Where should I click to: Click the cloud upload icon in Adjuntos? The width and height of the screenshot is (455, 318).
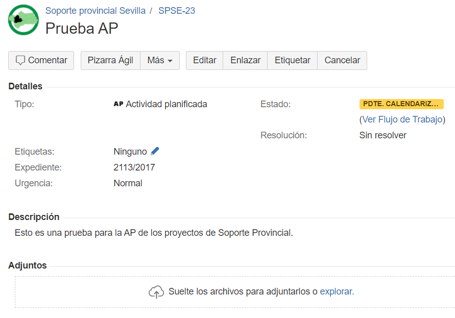(156, 291)
